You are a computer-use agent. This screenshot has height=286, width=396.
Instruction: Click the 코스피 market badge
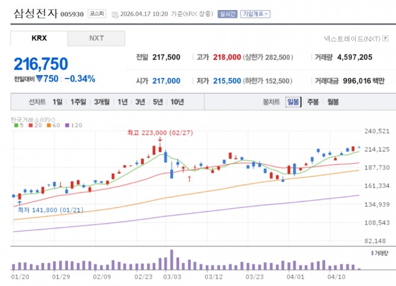point(96,13)
